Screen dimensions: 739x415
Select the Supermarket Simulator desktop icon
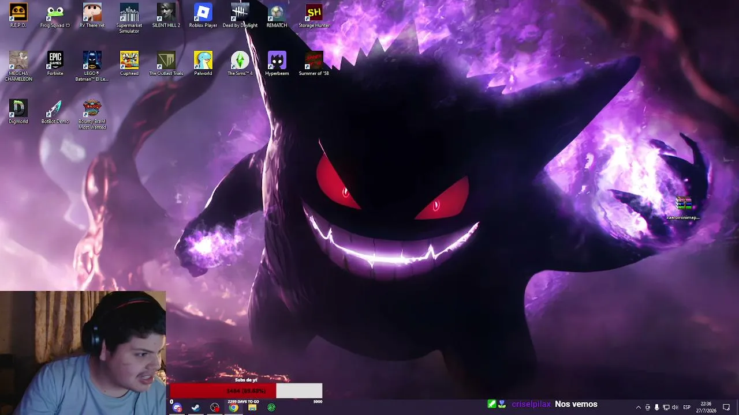129,18
